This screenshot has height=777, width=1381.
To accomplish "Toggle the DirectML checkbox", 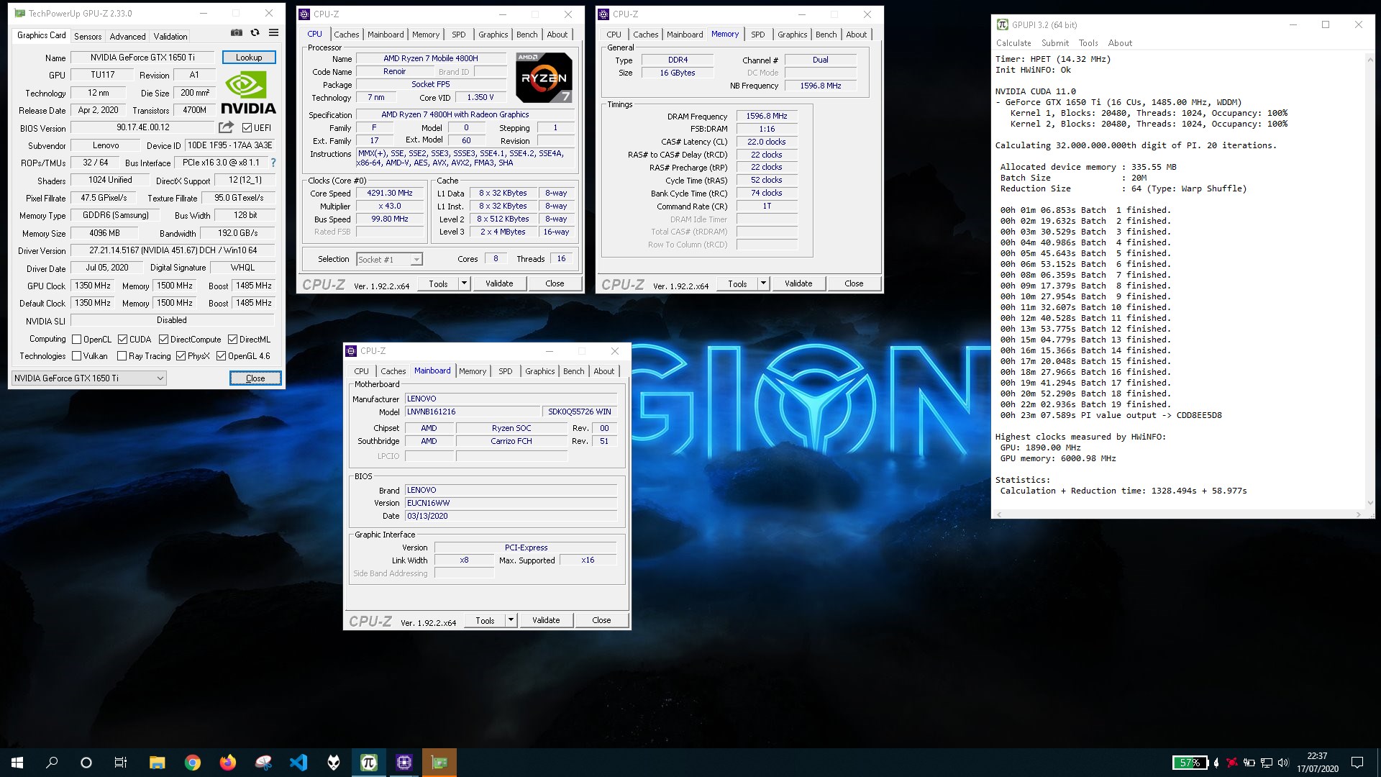I will 233,340.
